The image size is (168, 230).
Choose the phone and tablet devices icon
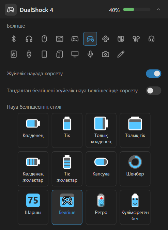pyautogui.click(x=60, y=54)
